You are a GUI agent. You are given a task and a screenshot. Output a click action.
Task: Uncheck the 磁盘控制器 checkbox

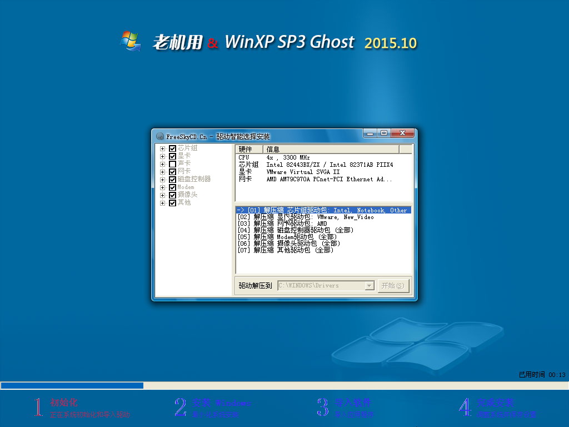(173, 180)
